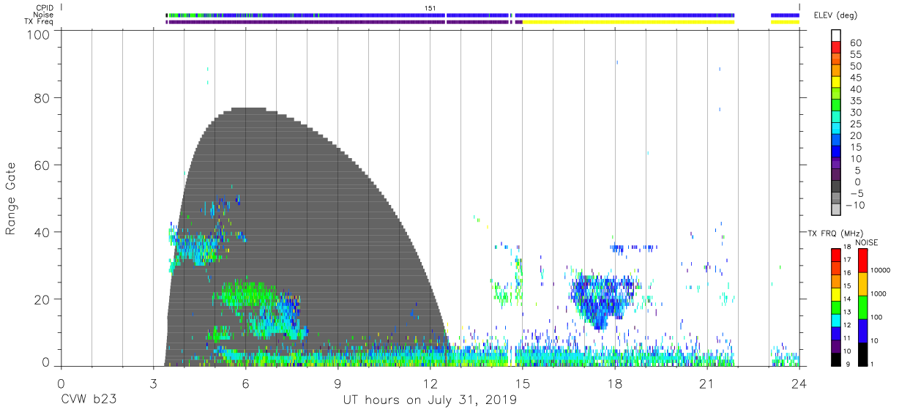Click the '30' label on the ELEV color bar

point(856,112)
